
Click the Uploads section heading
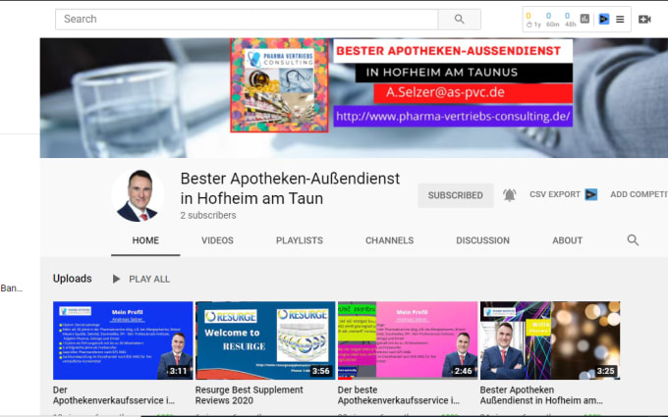pos(73,279)
